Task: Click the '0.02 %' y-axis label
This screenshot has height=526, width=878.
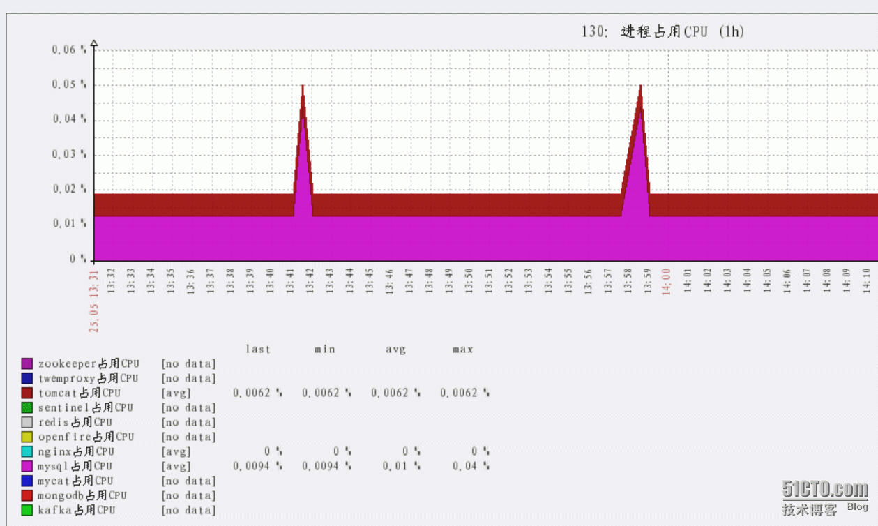Action: click(70, 188)
